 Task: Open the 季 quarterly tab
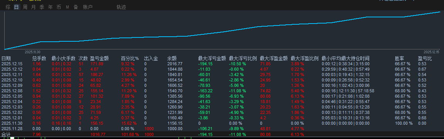click(42, 7)
